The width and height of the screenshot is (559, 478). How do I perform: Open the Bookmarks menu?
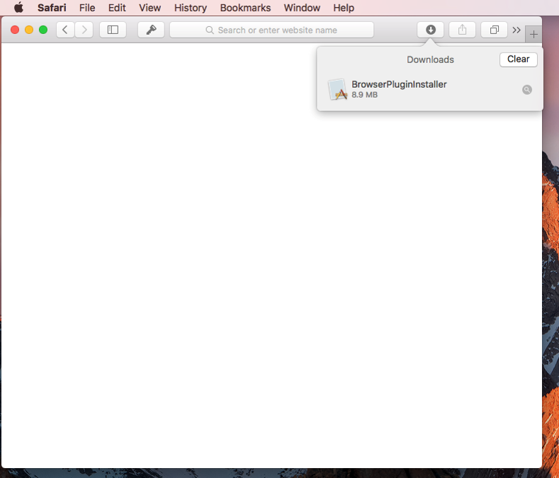245,8
